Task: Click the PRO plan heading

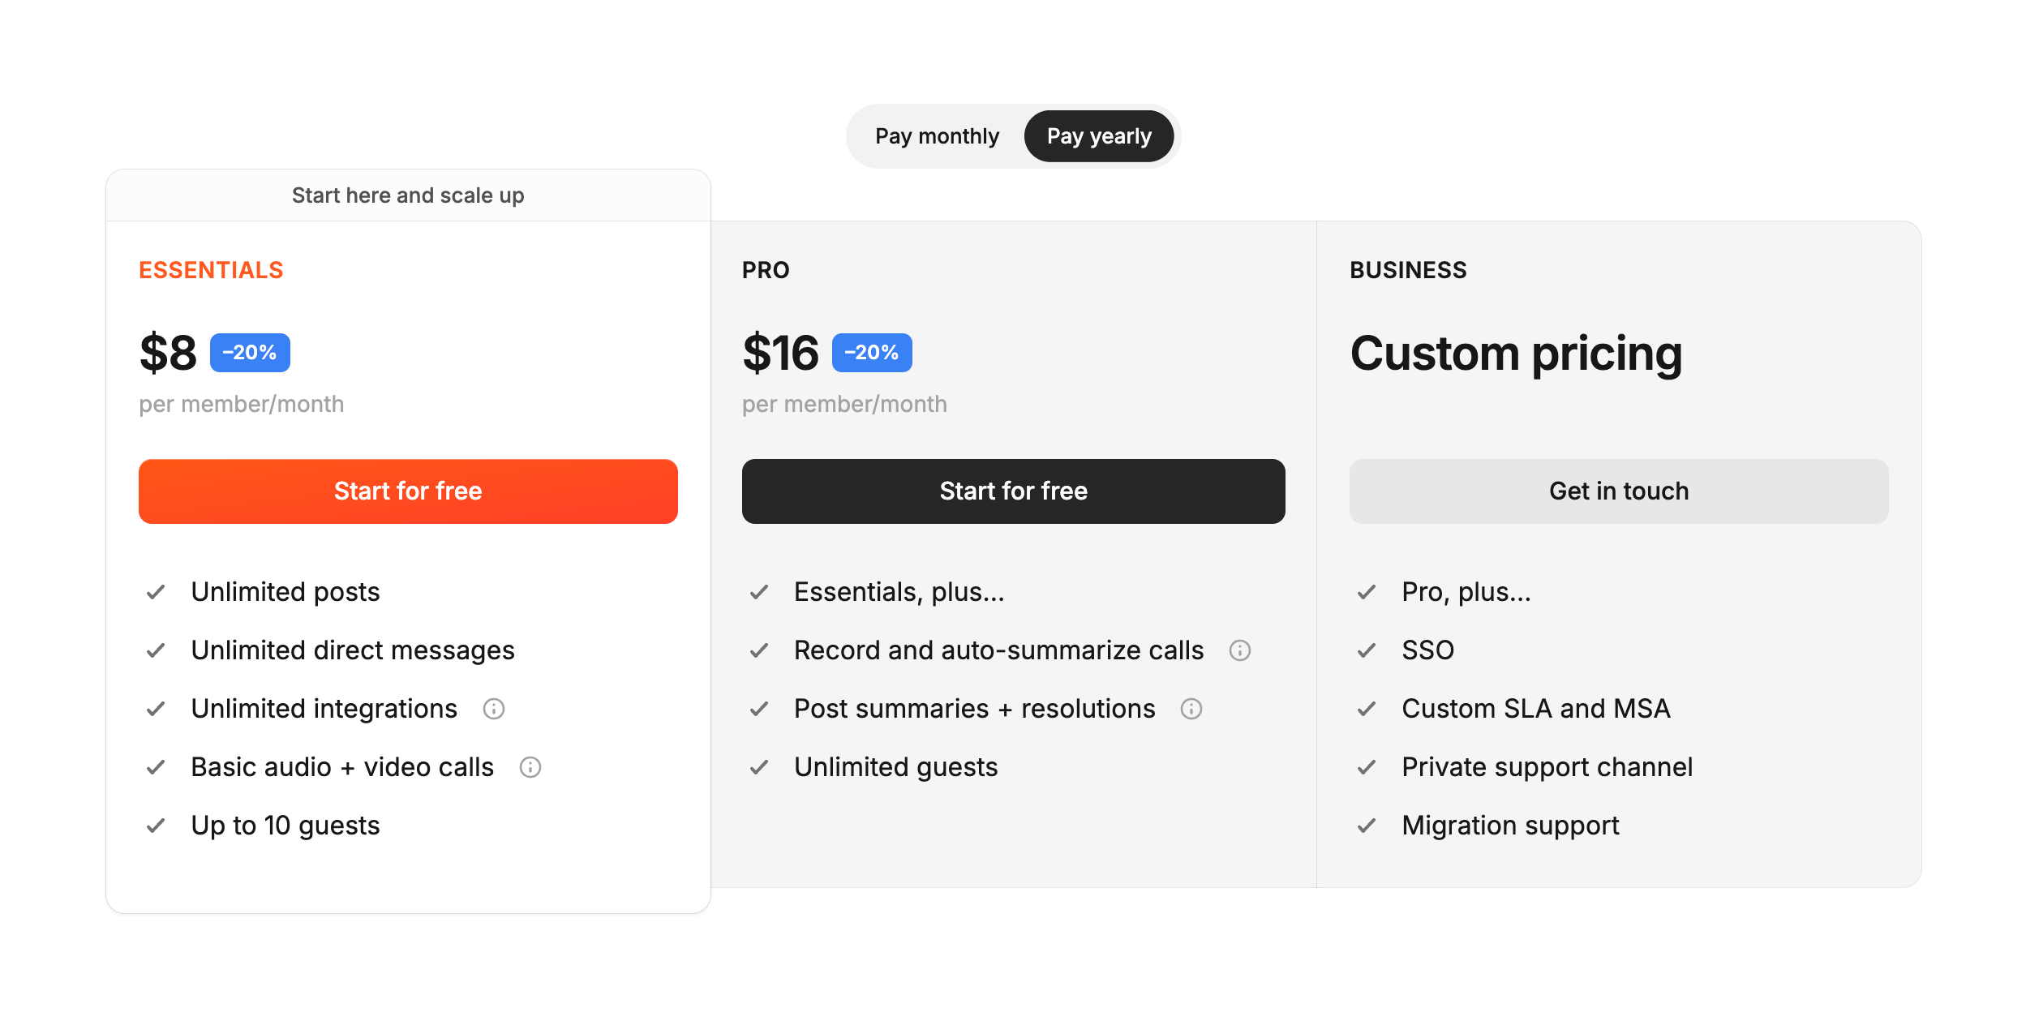Action: pos(766,270)
